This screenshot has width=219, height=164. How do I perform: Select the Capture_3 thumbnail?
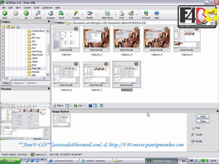[127, 39]
